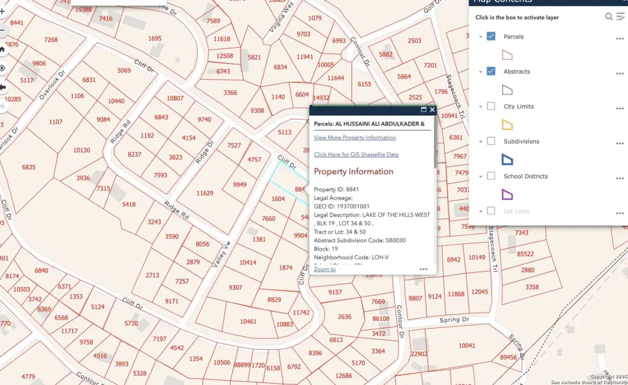Return to the default map extent (home)
This screenshot has width=628, height=385.
[x=2, y=49]
